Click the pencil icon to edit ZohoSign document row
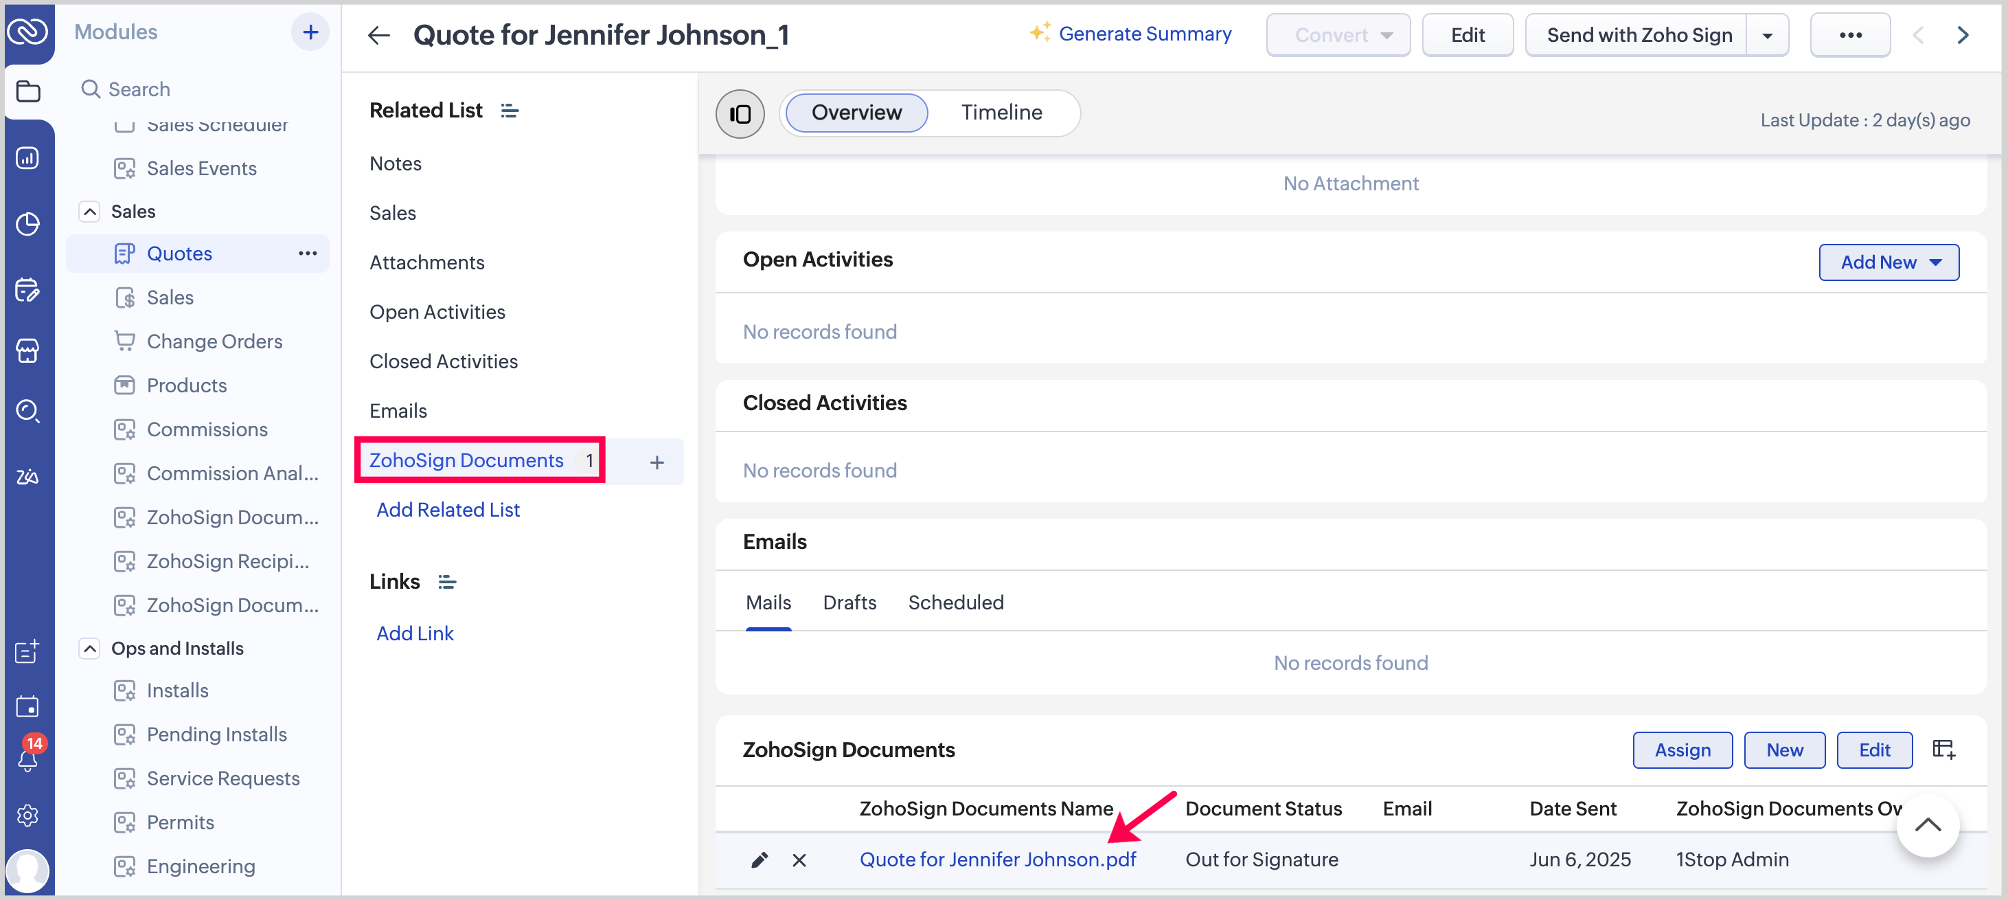This screenshot has width=2008, height=900. click(760, 859)
